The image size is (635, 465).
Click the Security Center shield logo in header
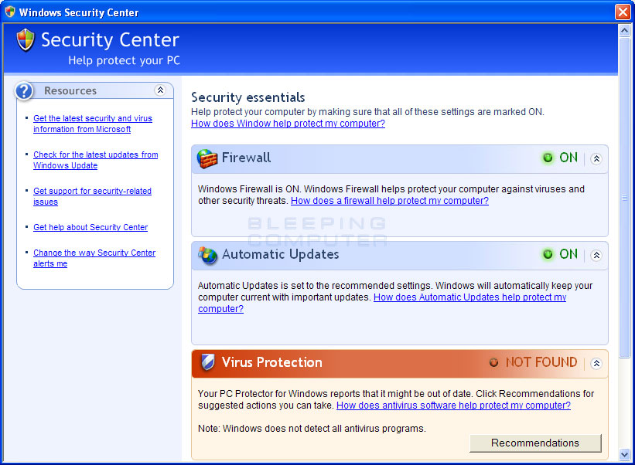[25, 39]
